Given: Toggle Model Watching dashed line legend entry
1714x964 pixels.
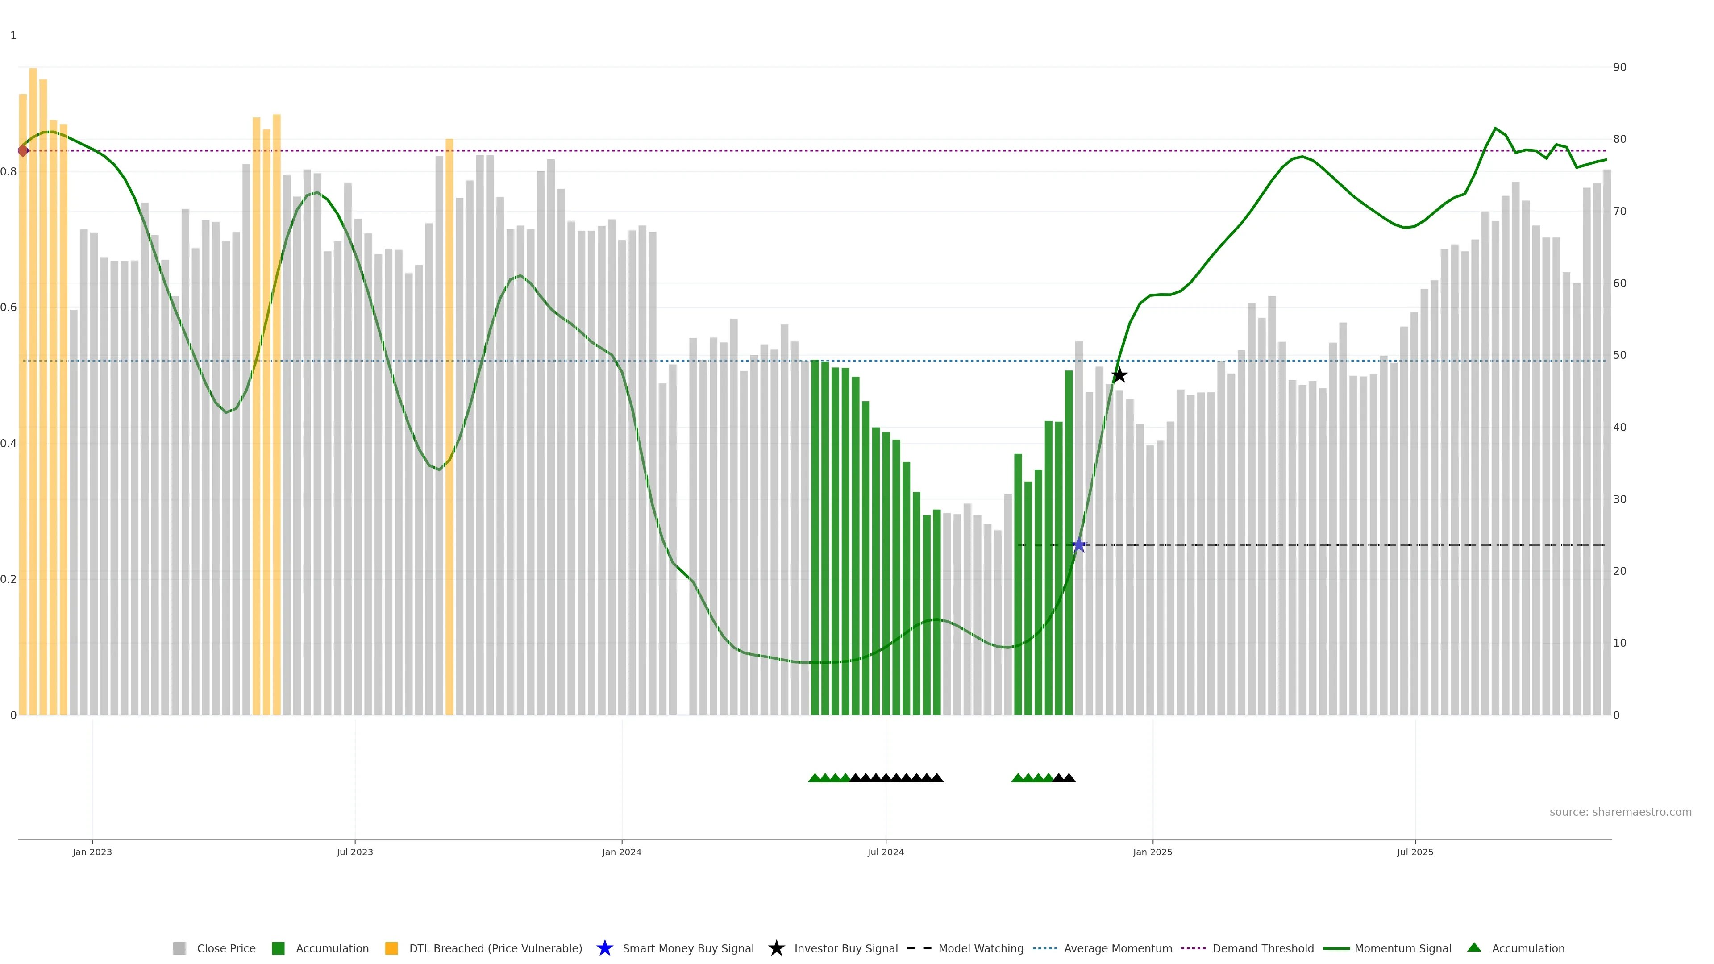Looking at the screenshot, I should pos(980,948).
